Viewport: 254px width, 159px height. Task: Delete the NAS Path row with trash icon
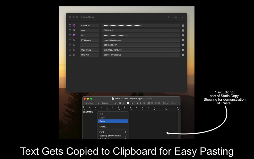coord(183,55)
